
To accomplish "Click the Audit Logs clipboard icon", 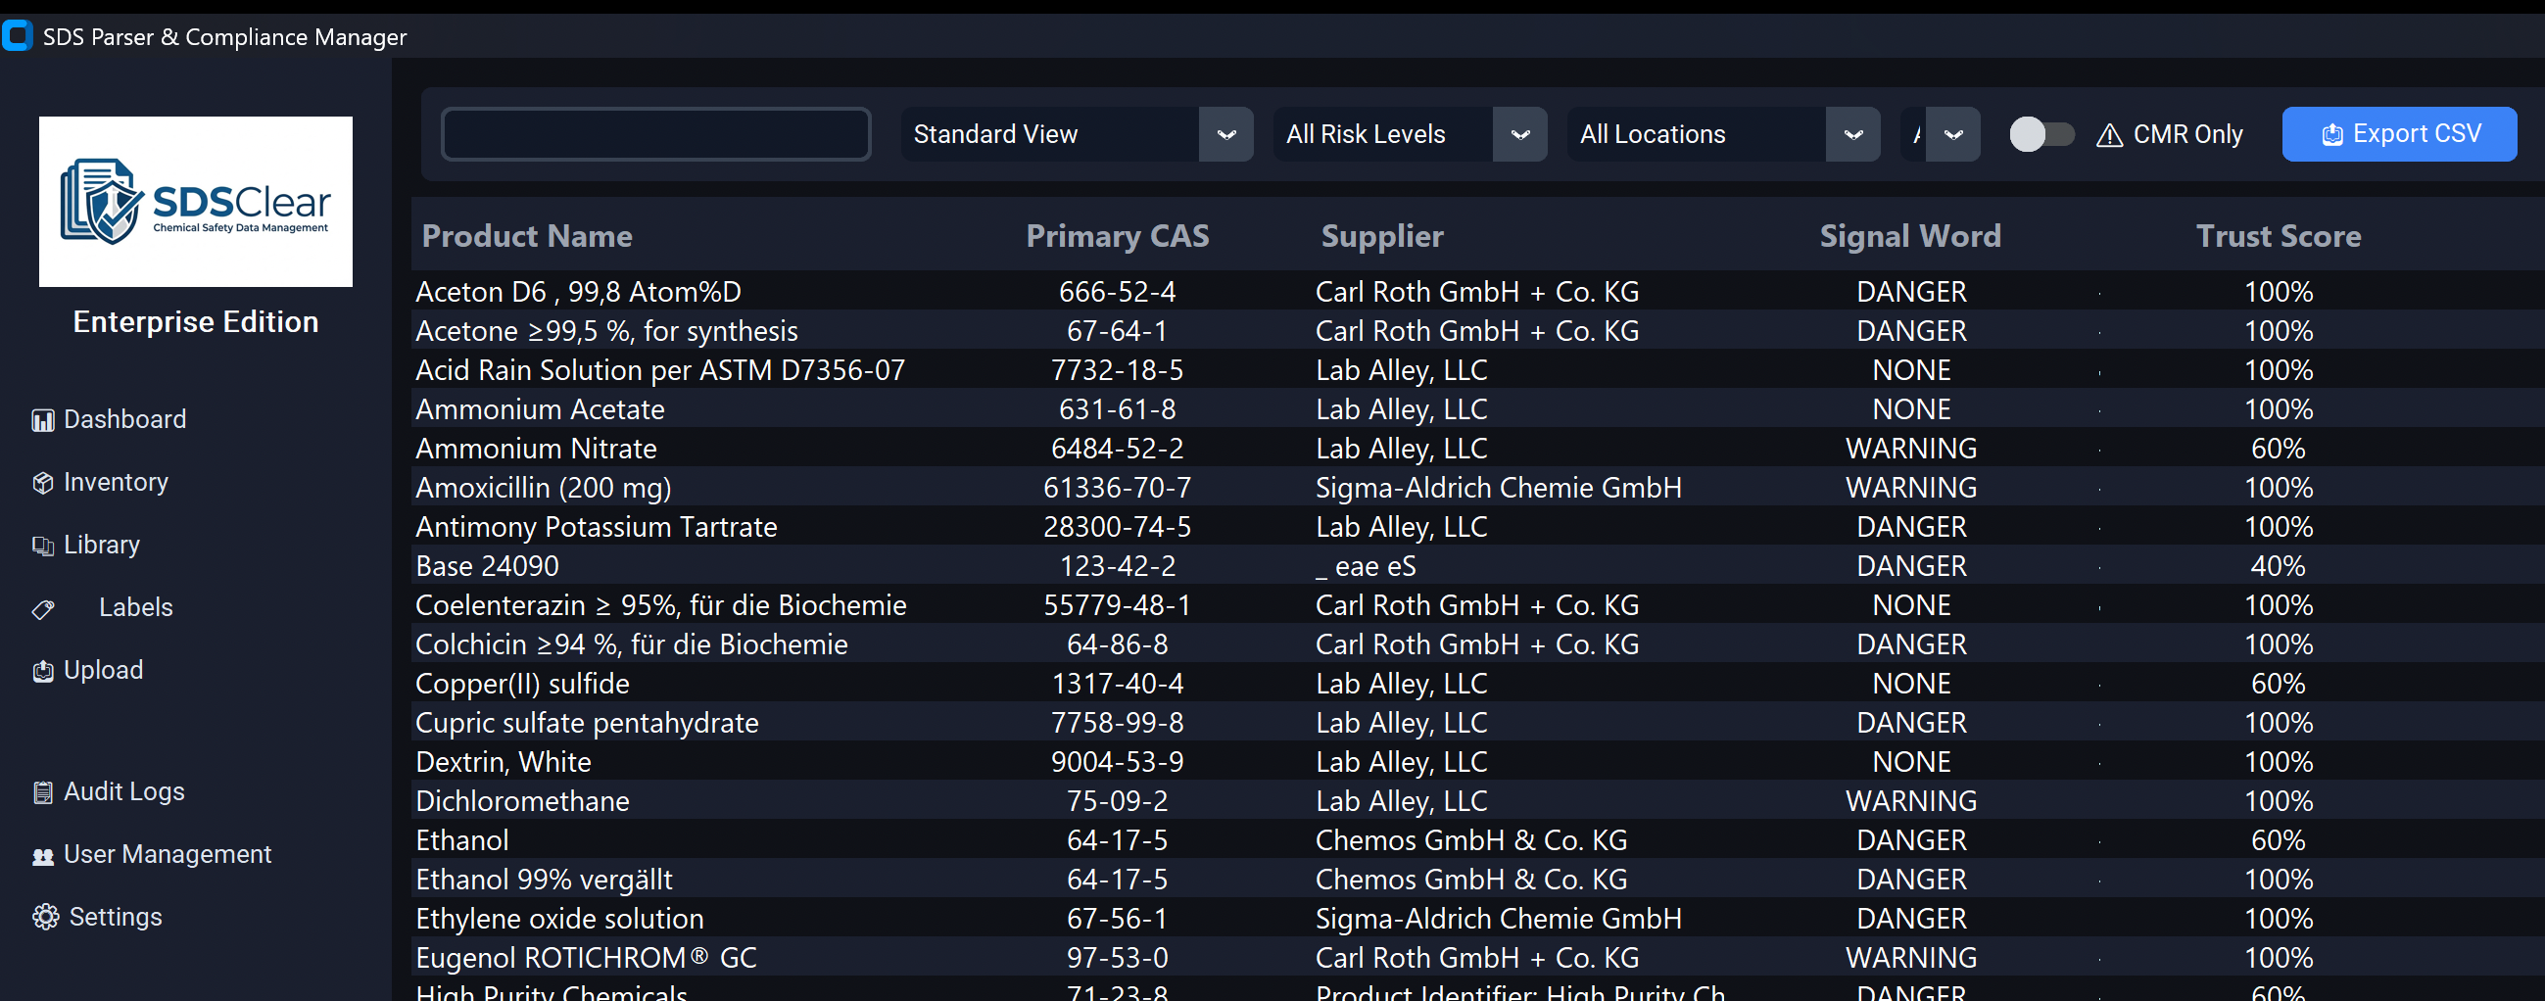I will [x=42, y=792].
